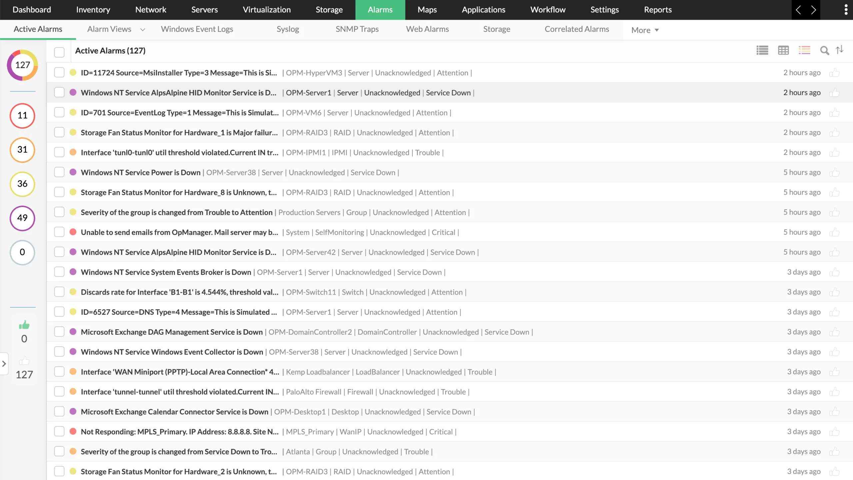Screen dimensions: 853x480
Task: Expand the collapsed left side panel
Action: pos(4,364)
